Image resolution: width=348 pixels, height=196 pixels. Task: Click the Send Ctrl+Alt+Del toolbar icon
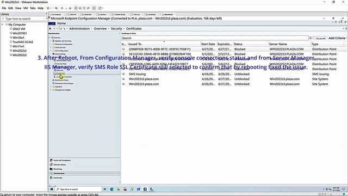click(x=56, y=8)
